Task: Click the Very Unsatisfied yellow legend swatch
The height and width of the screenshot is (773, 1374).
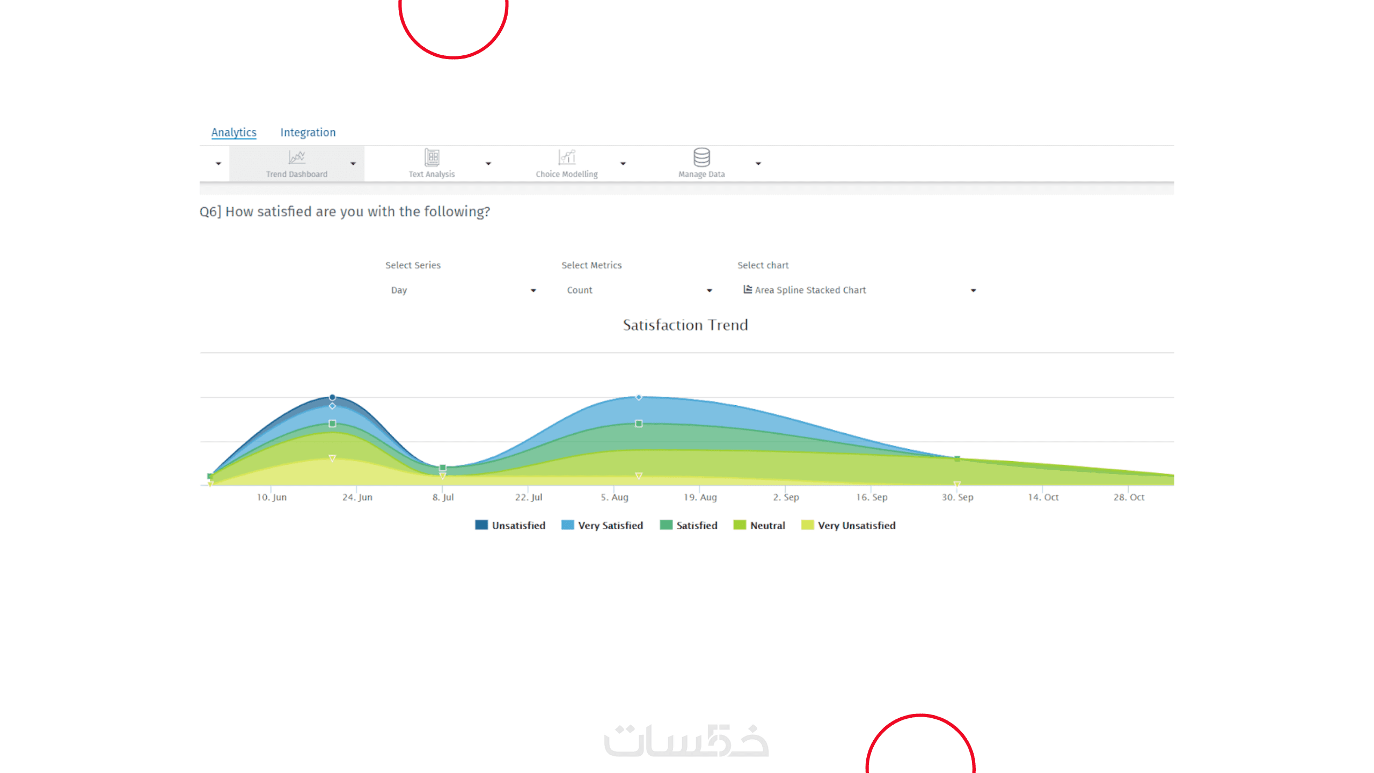Action: coord(807,525)
